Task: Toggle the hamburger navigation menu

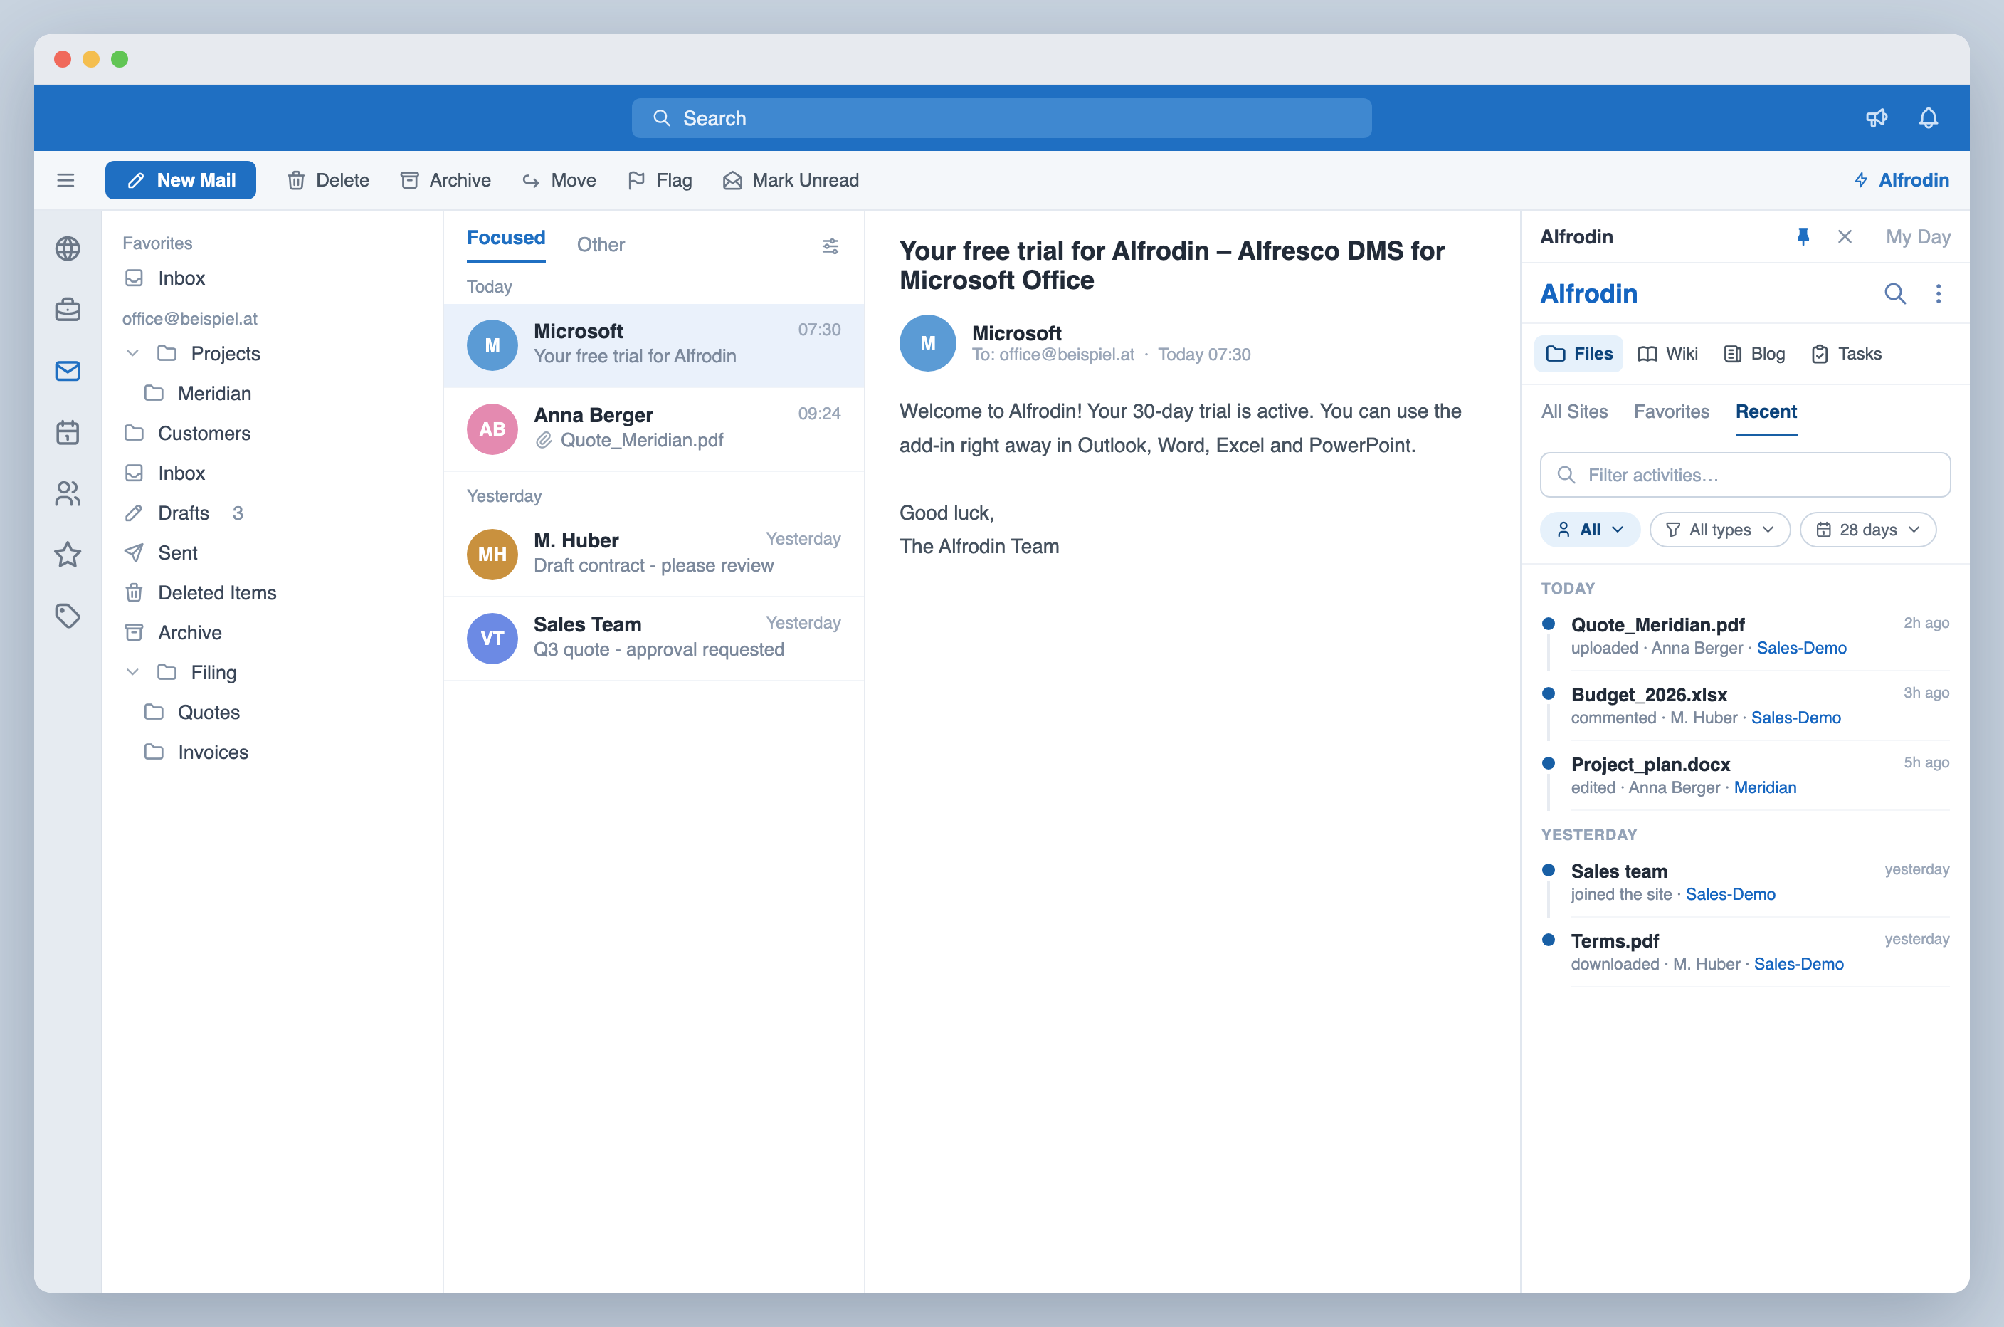Action: tap(66, 180)
